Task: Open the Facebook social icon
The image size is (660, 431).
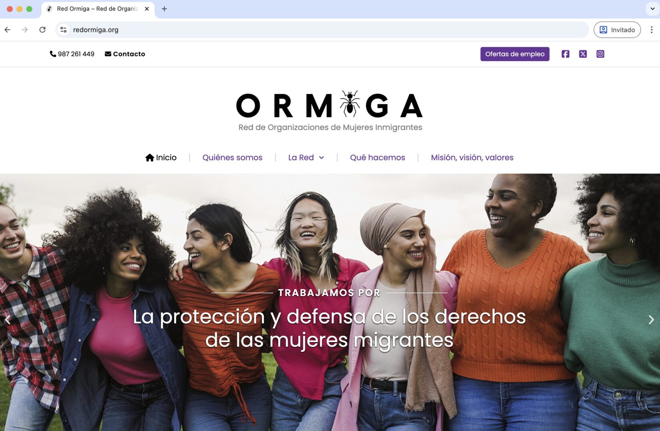Action: point(565,54)
